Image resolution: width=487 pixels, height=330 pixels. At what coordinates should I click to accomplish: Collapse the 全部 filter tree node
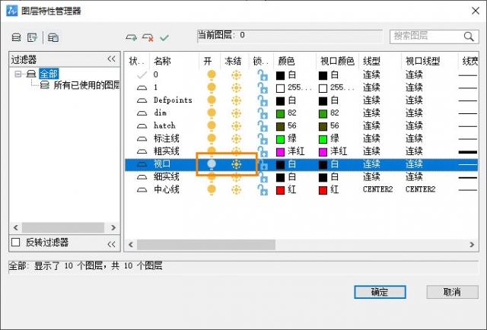[18, 74]
